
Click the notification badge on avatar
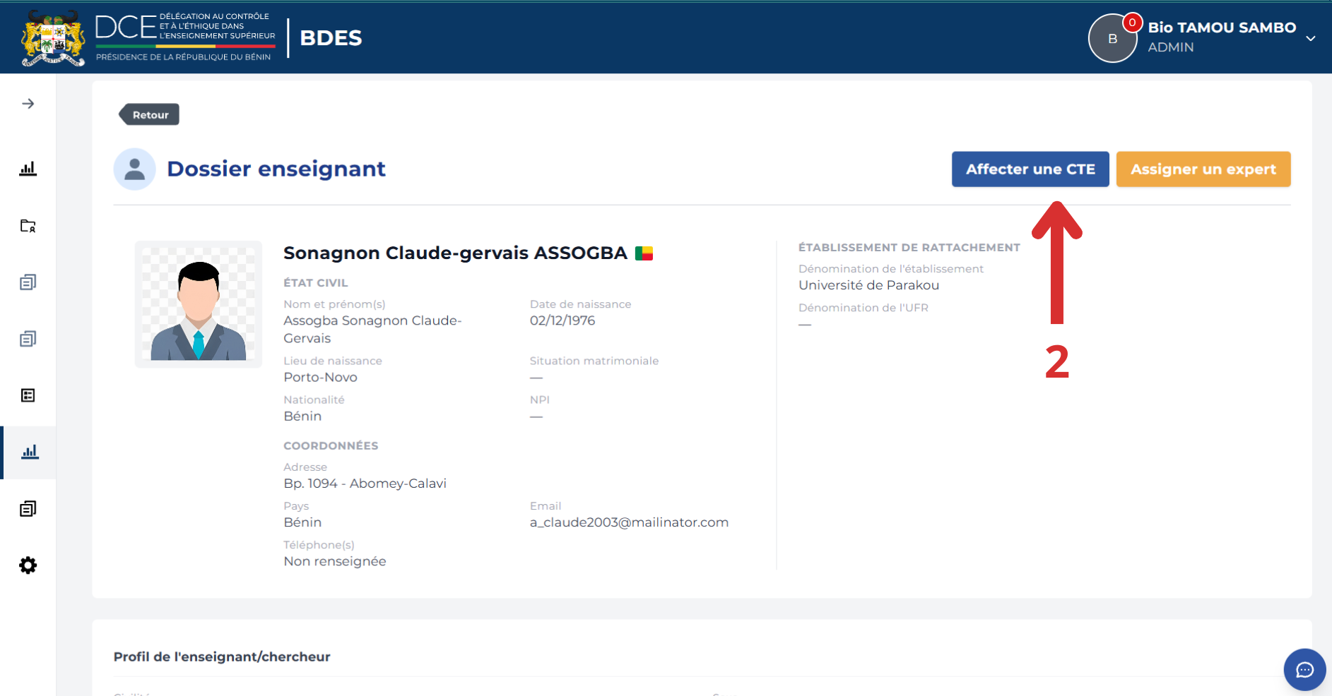[x=1132, y=23]
